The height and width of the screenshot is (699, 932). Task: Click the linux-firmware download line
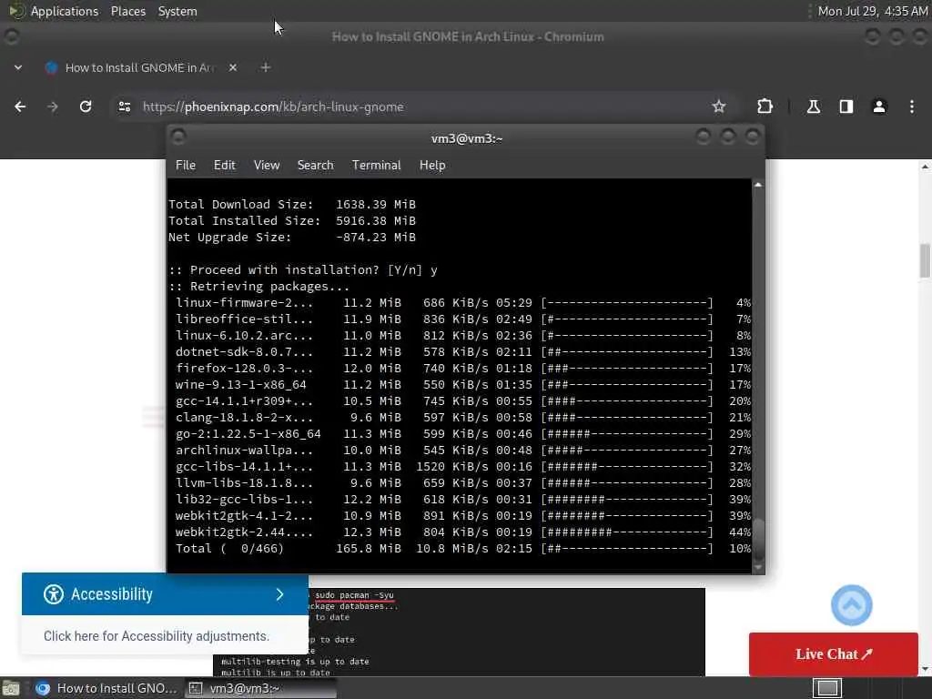coord(463,302)
